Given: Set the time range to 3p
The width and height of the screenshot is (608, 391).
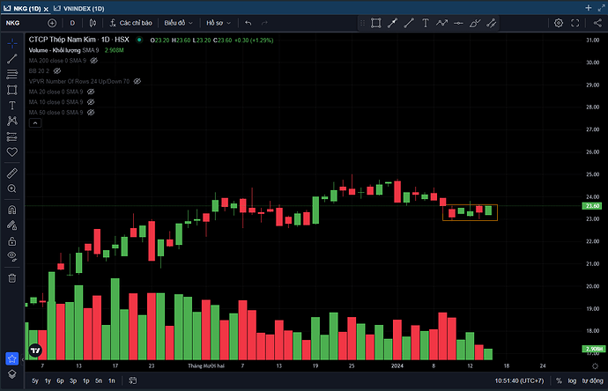Looking at the screenshot, I should tap(73, 381).
